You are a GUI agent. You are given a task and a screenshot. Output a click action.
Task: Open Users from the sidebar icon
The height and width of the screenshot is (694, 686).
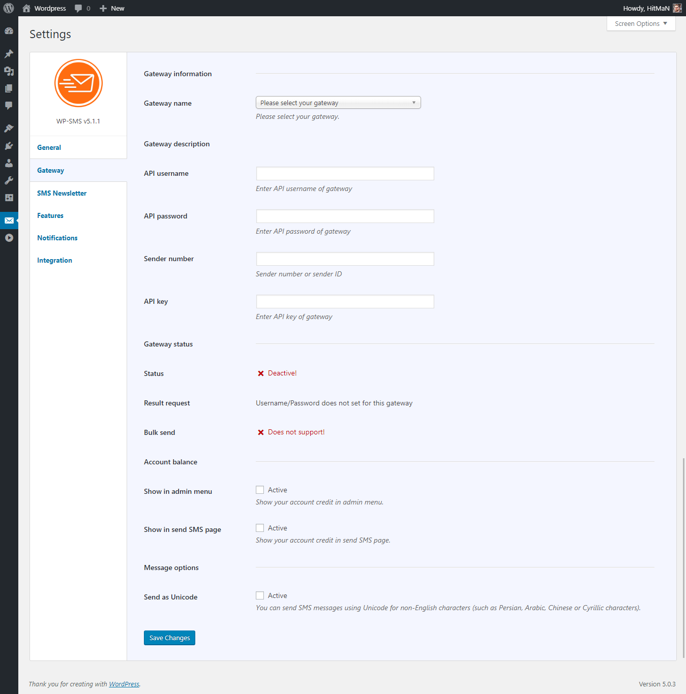pos(9,163)
